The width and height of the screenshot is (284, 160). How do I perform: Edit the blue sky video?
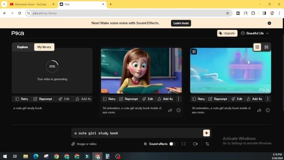pos(237,99)
